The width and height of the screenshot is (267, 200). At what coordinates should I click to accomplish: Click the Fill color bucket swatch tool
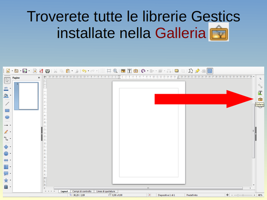click(x=6, y=96)
